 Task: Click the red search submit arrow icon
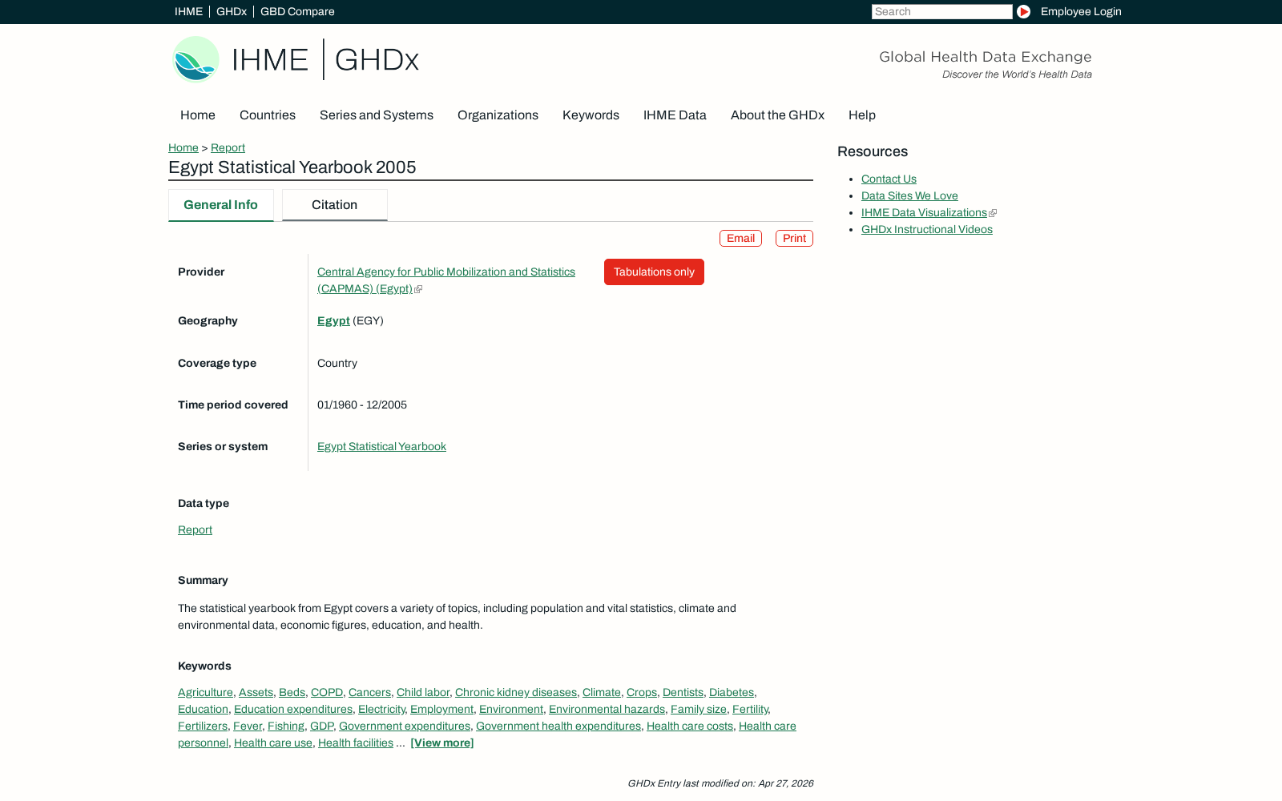[1023, 11]
